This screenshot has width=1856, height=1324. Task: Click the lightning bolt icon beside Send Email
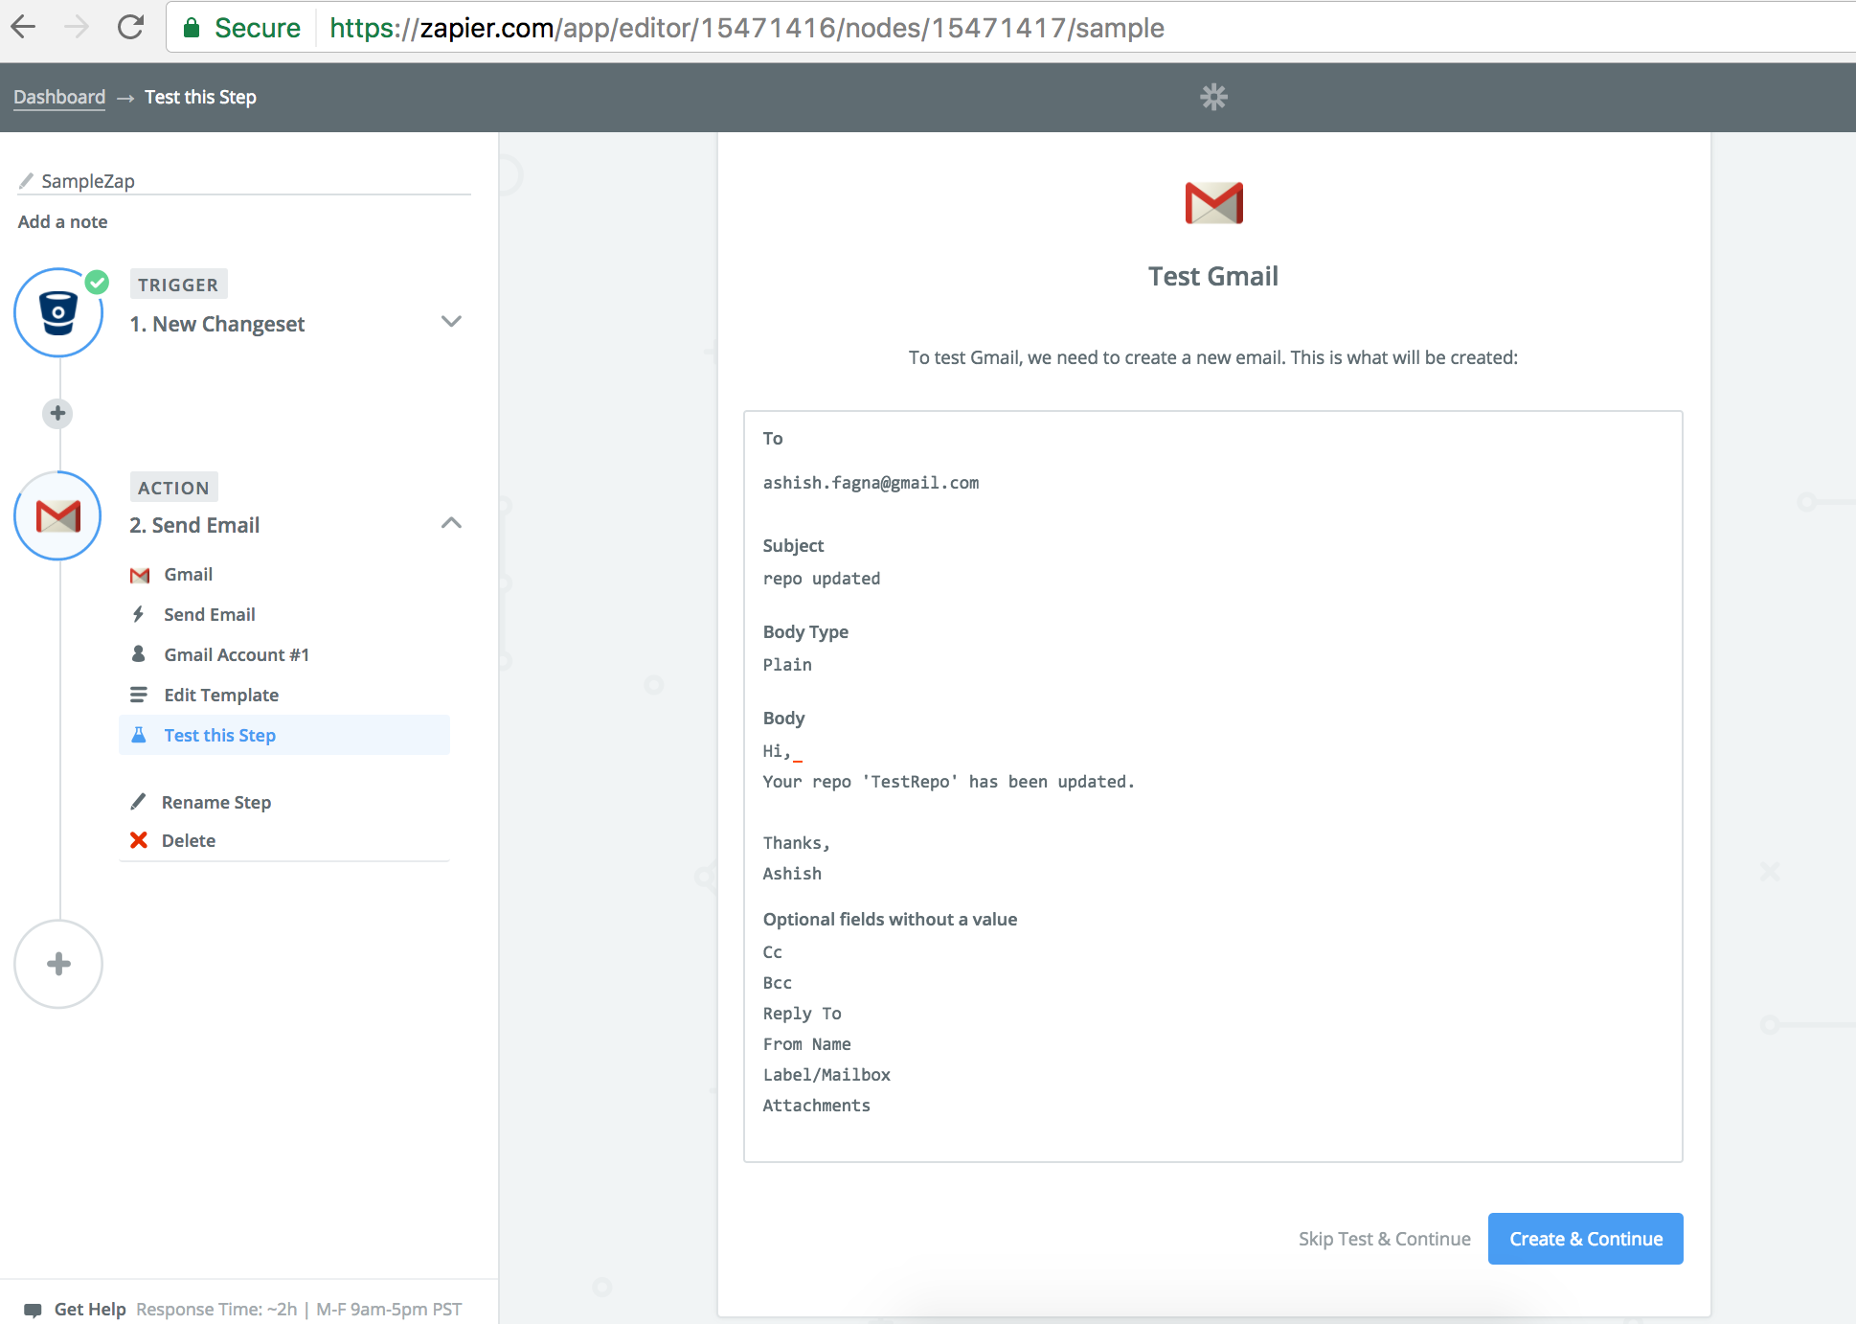(139, 614)
